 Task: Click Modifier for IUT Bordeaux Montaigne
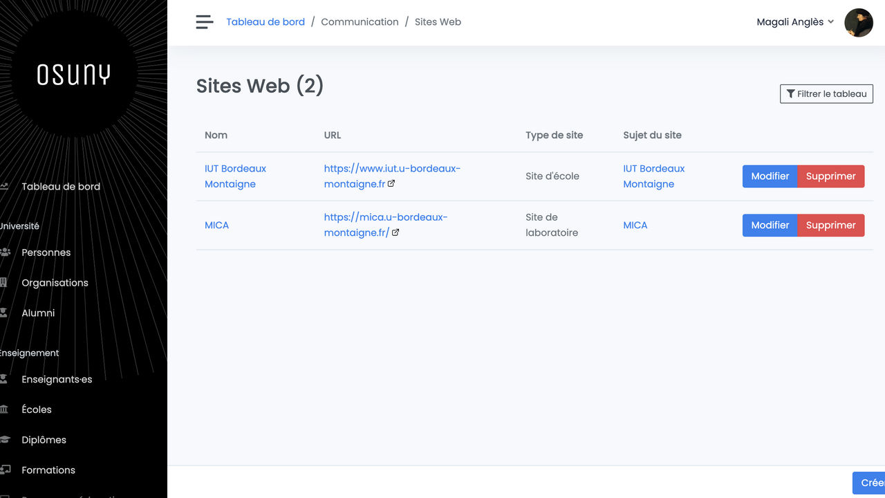[770, 176]
